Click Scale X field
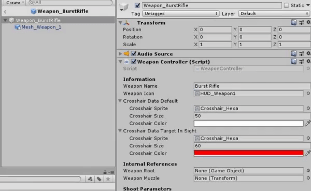The width and height of the screenshot is (311, 191). click(215, 45)
